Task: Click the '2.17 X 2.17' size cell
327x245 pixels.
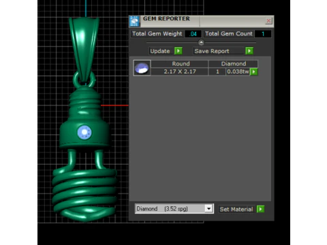Action: [180, 71]
